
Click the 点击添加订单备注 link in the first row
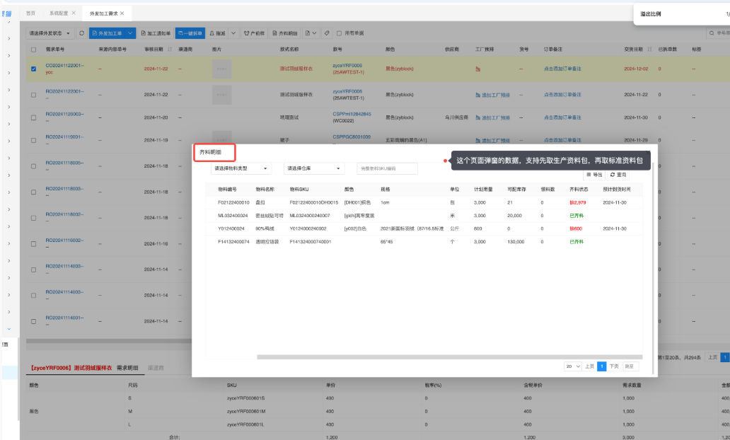(562, 69)
